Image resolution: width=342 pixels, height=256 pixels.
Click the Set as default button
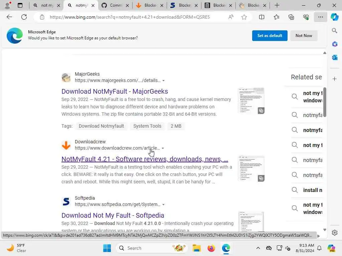point(270,35)
